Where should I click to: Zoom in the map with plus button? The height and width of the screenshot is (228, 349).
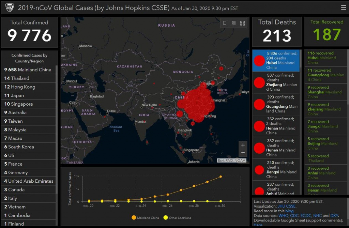pos(243,145)
